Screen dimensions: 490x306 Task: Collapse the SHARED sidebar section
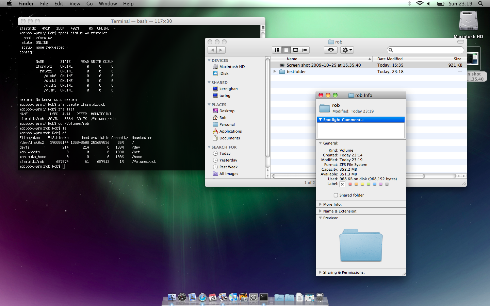point(209,83)
